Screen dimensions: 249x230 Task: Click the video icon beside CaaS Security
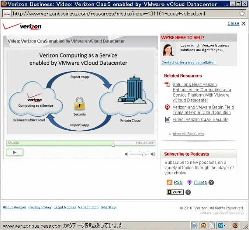point(168,119)
